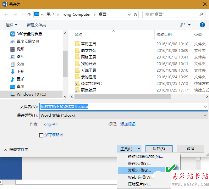The width and height of the screenshot is (209, 189).
Task: Click date 2016/10/24 10:29 cell
Action: (x=172, y=77)
